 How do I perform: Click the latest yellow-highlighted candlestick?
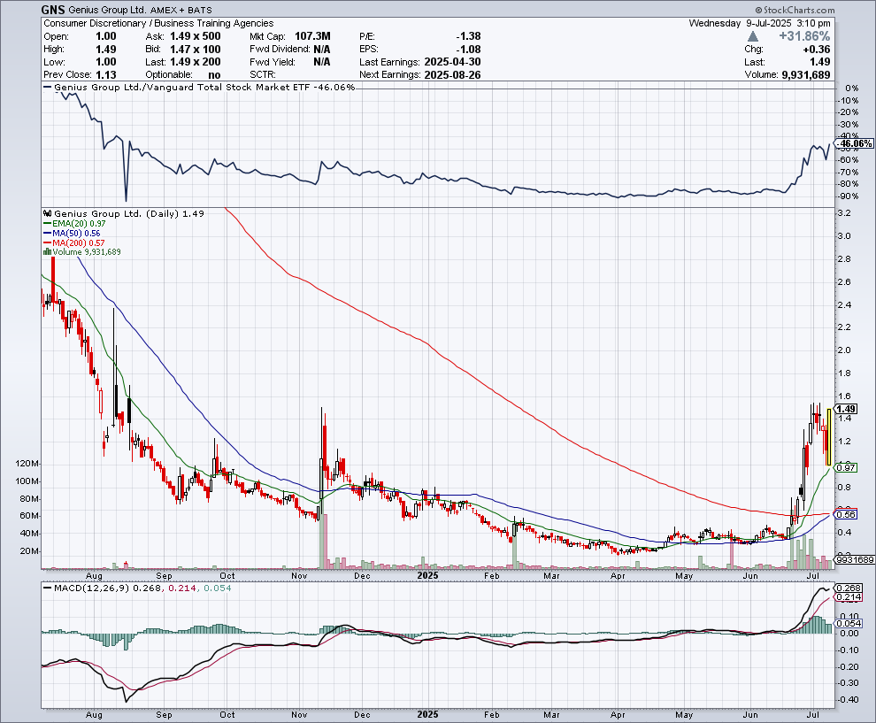[828, 437]
